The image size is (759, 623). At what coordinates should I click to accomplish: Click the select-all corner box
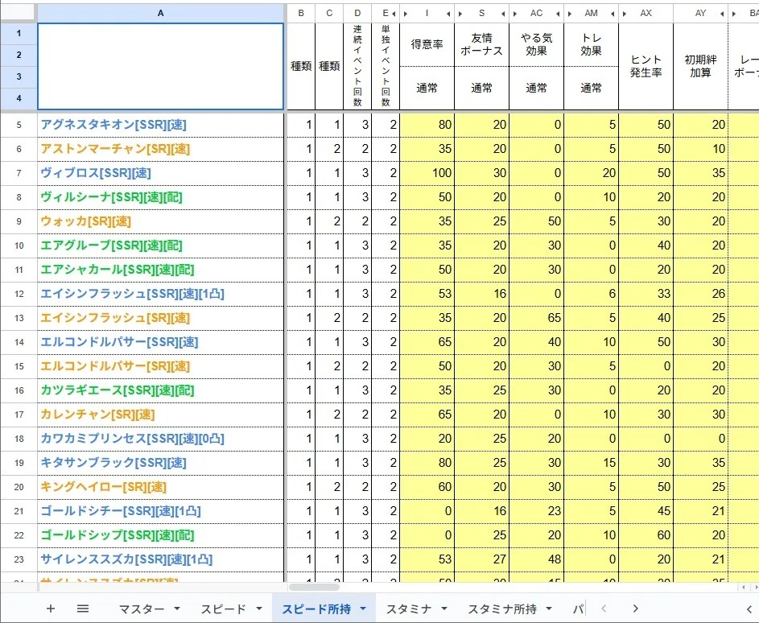[18, 13]
